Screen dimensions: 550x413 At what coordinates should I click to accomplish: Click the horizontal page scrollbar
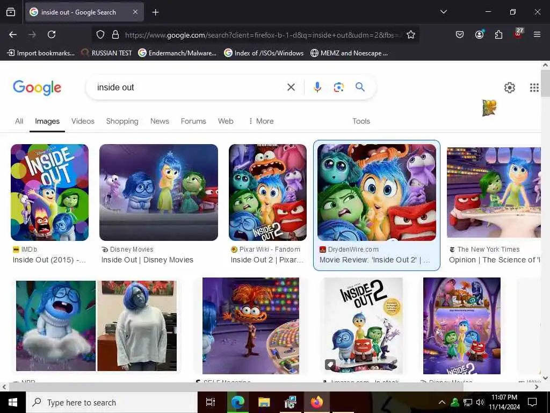pyautogui.click(x=236, y=387)
